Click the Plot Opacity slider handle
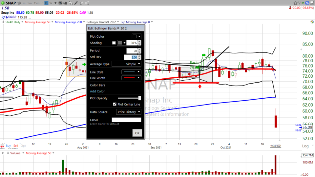 [x=139, y=98]
